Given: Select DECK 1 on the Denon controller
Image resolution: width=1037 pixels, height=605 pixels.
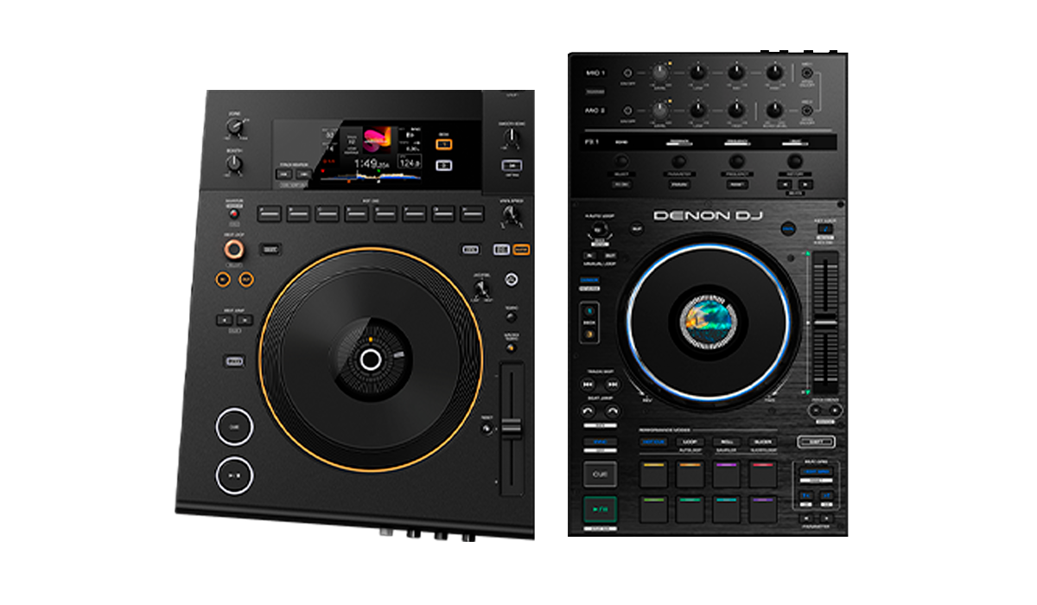Looking at the screenshot, I should pyautogui.click(x=588, y=309).
